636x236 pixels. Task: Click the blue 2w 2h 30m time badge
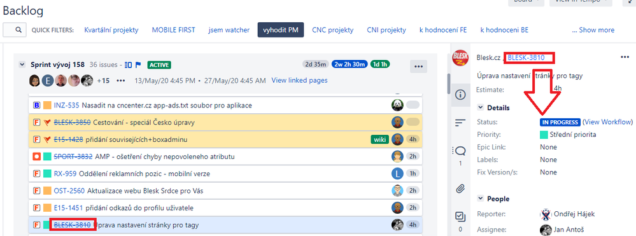tap(350, 64)
